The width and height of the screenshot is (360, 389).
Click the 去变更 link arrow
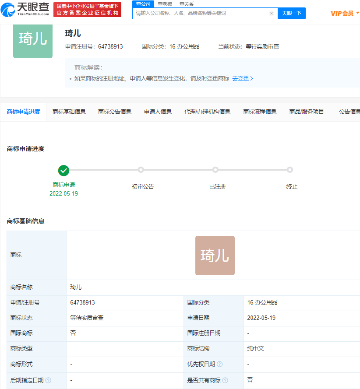tap(251, 79)
